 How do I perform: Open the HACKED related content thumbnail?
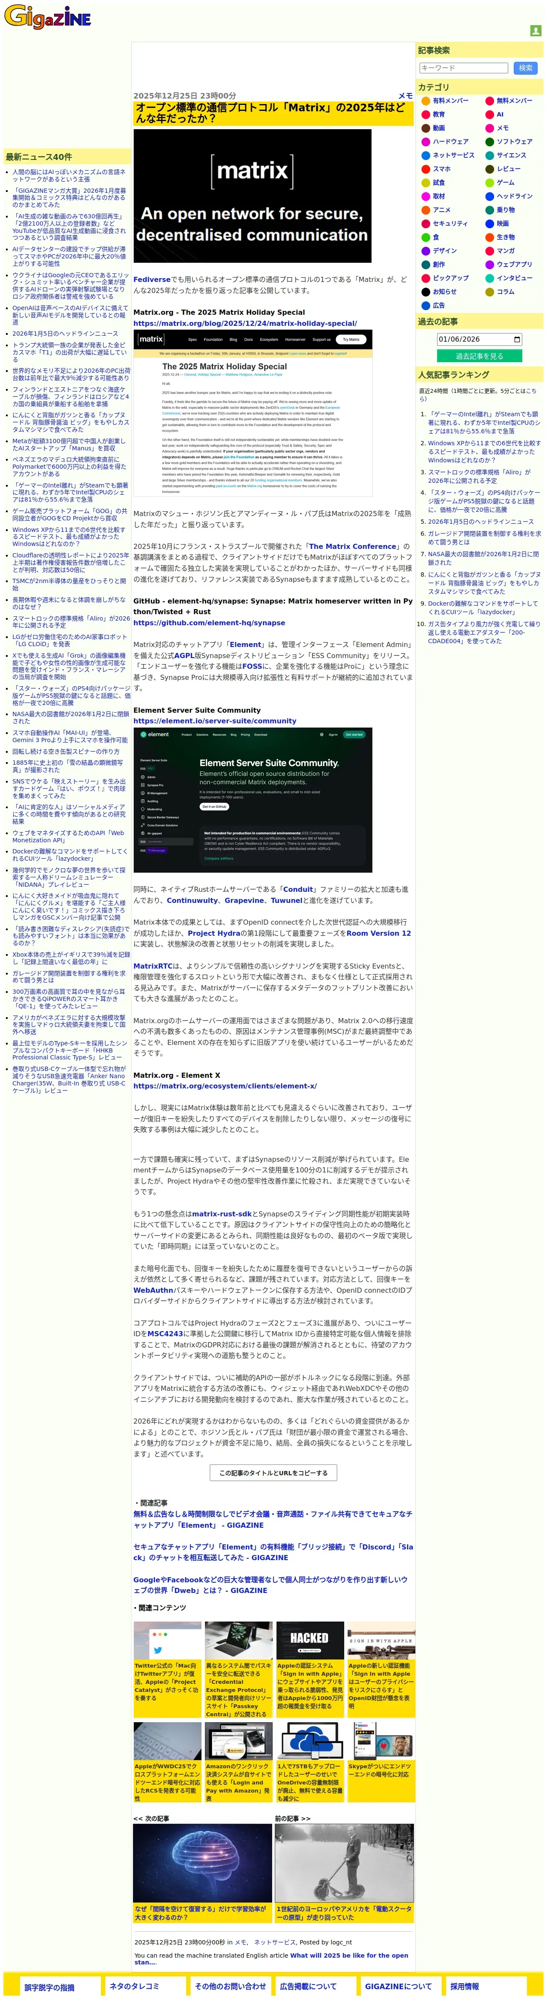pos(310,1640)
